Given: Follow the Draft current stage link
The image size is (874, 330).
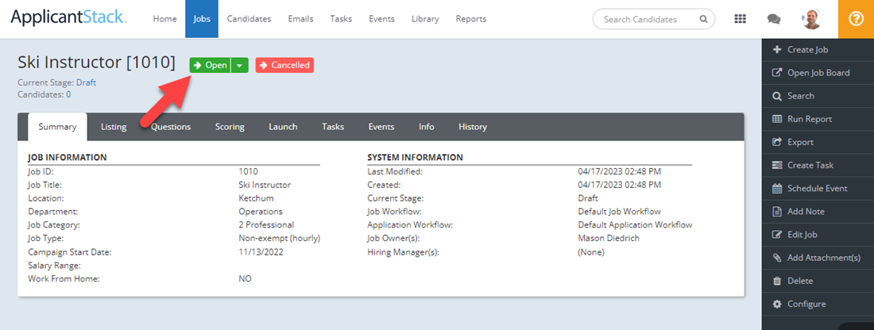Looking at the screenshot, I should pos(86,82).
